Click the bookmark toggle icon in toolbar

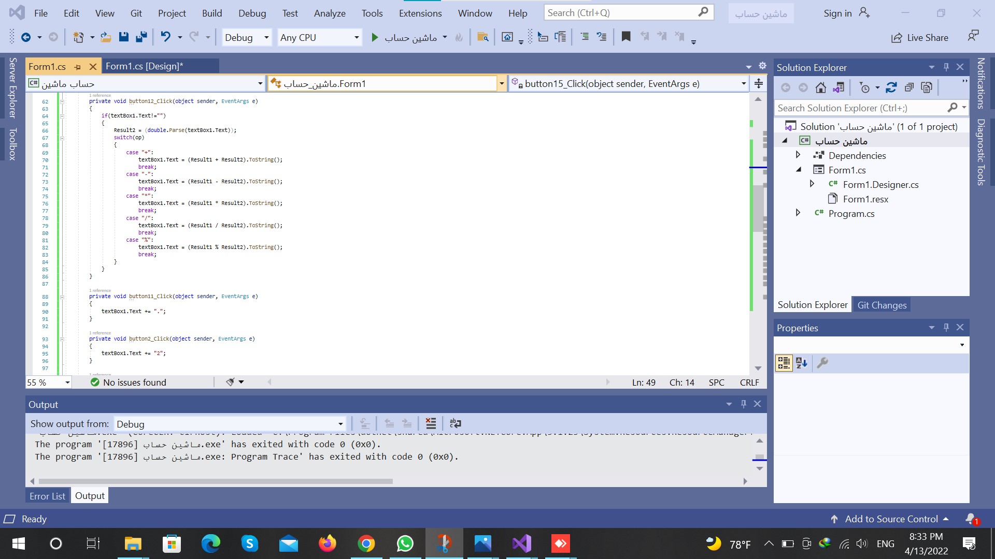click(626, 37)
